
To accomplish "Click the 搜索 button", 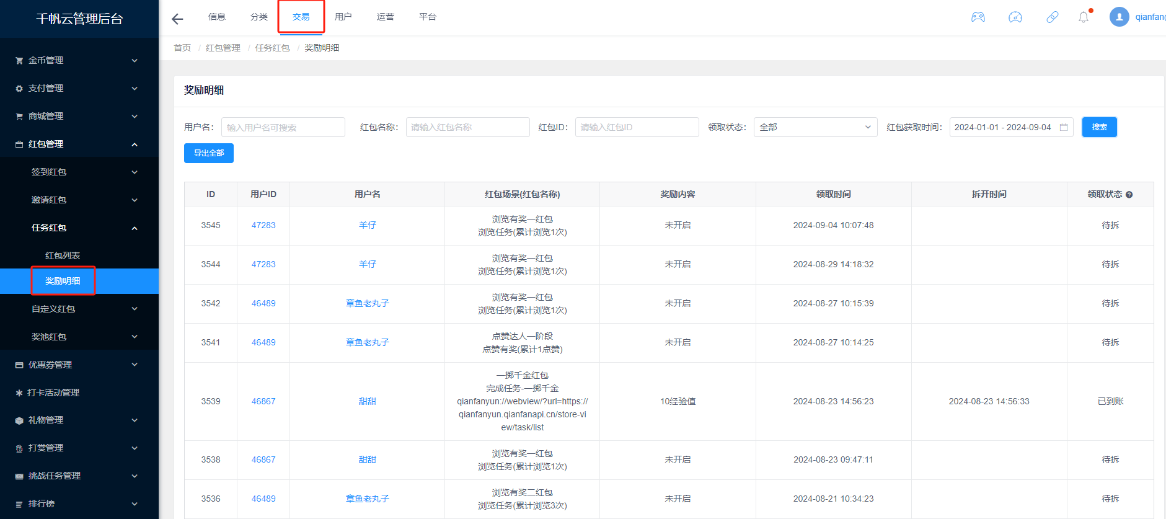I will [1099, 127].
